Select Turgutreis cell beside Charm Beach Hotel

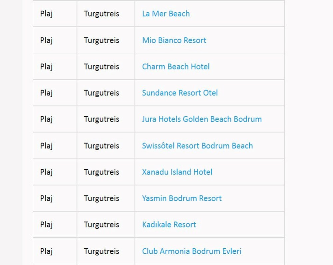(x=102, y=67)
